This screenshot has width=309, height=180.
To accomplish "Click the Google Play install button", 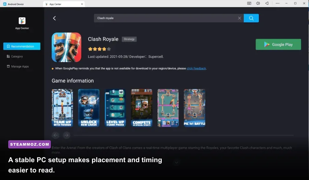I will click(x=278, y=45).
